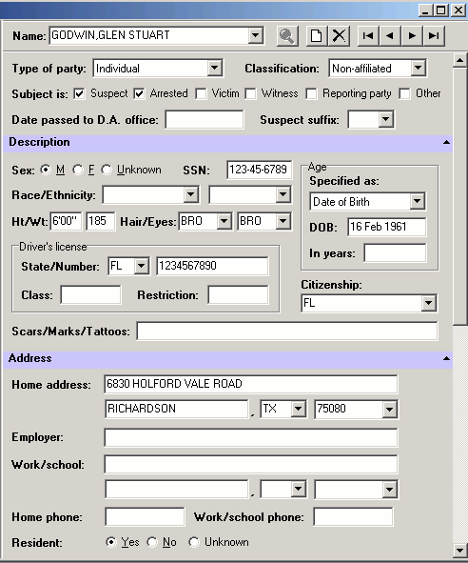
Task: Advance to the next record
Action: click(412, 35)
